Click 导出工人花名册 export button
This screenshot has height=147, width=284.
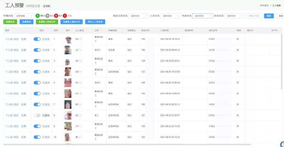coord(95,22)
